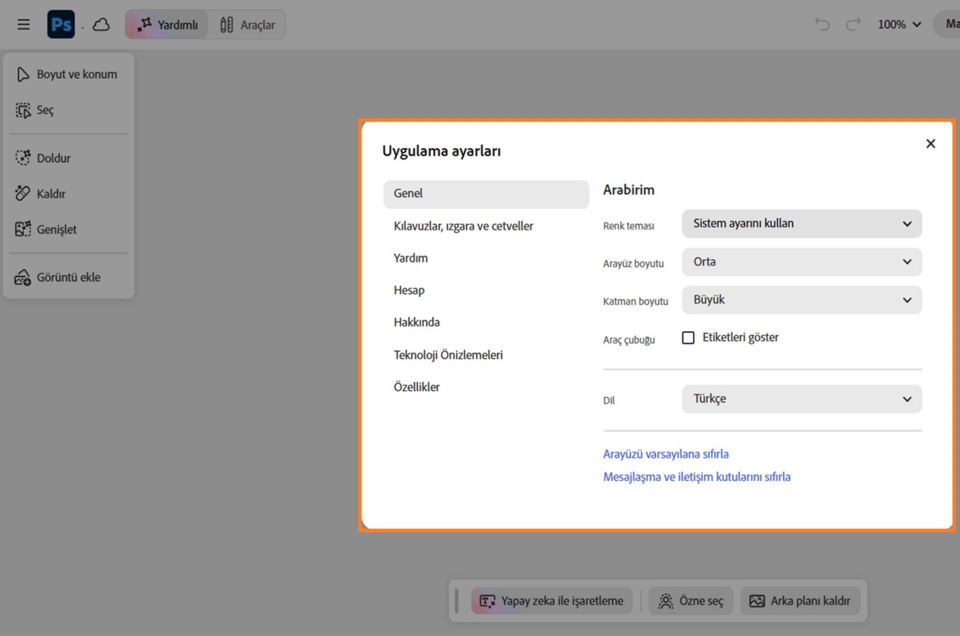
Task: Open the Renk teması dropdown
Action: coord(801,224)
